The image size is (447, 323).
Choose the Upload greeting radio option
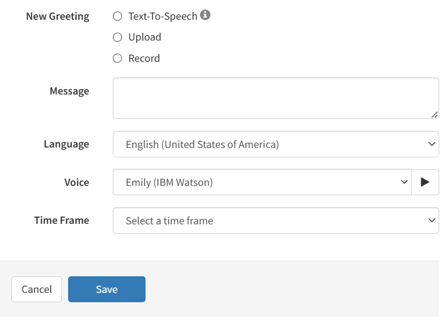coord(117,37)
